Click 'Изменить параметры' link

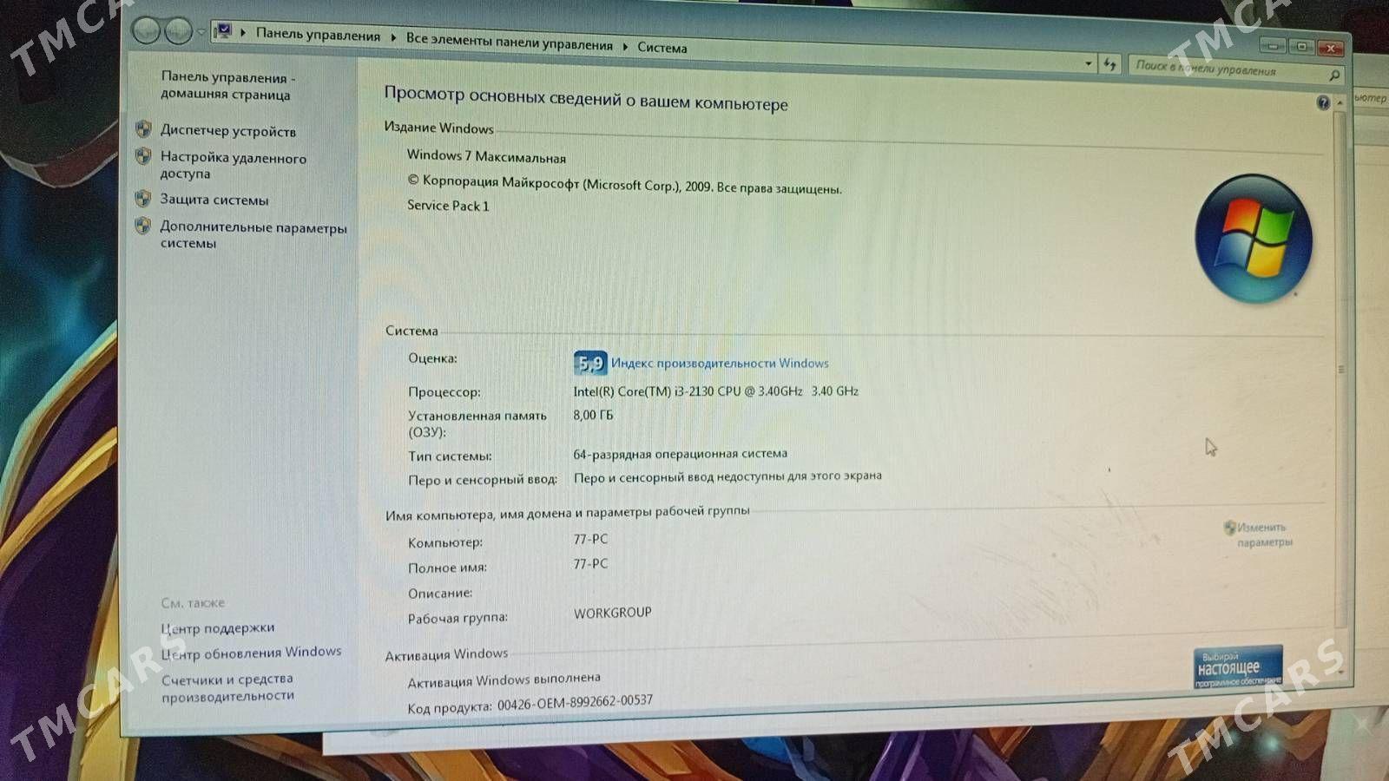click(1263, 535)
